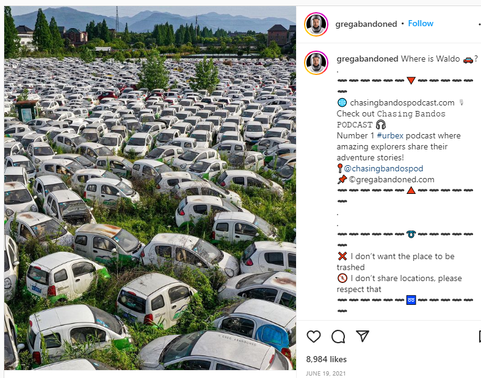Open comments with the speech bubble icon

point(338,337)
